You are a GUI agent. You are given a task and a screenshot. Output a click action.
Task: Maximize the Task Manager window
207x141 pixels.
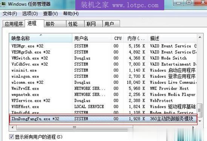point(189,3)
